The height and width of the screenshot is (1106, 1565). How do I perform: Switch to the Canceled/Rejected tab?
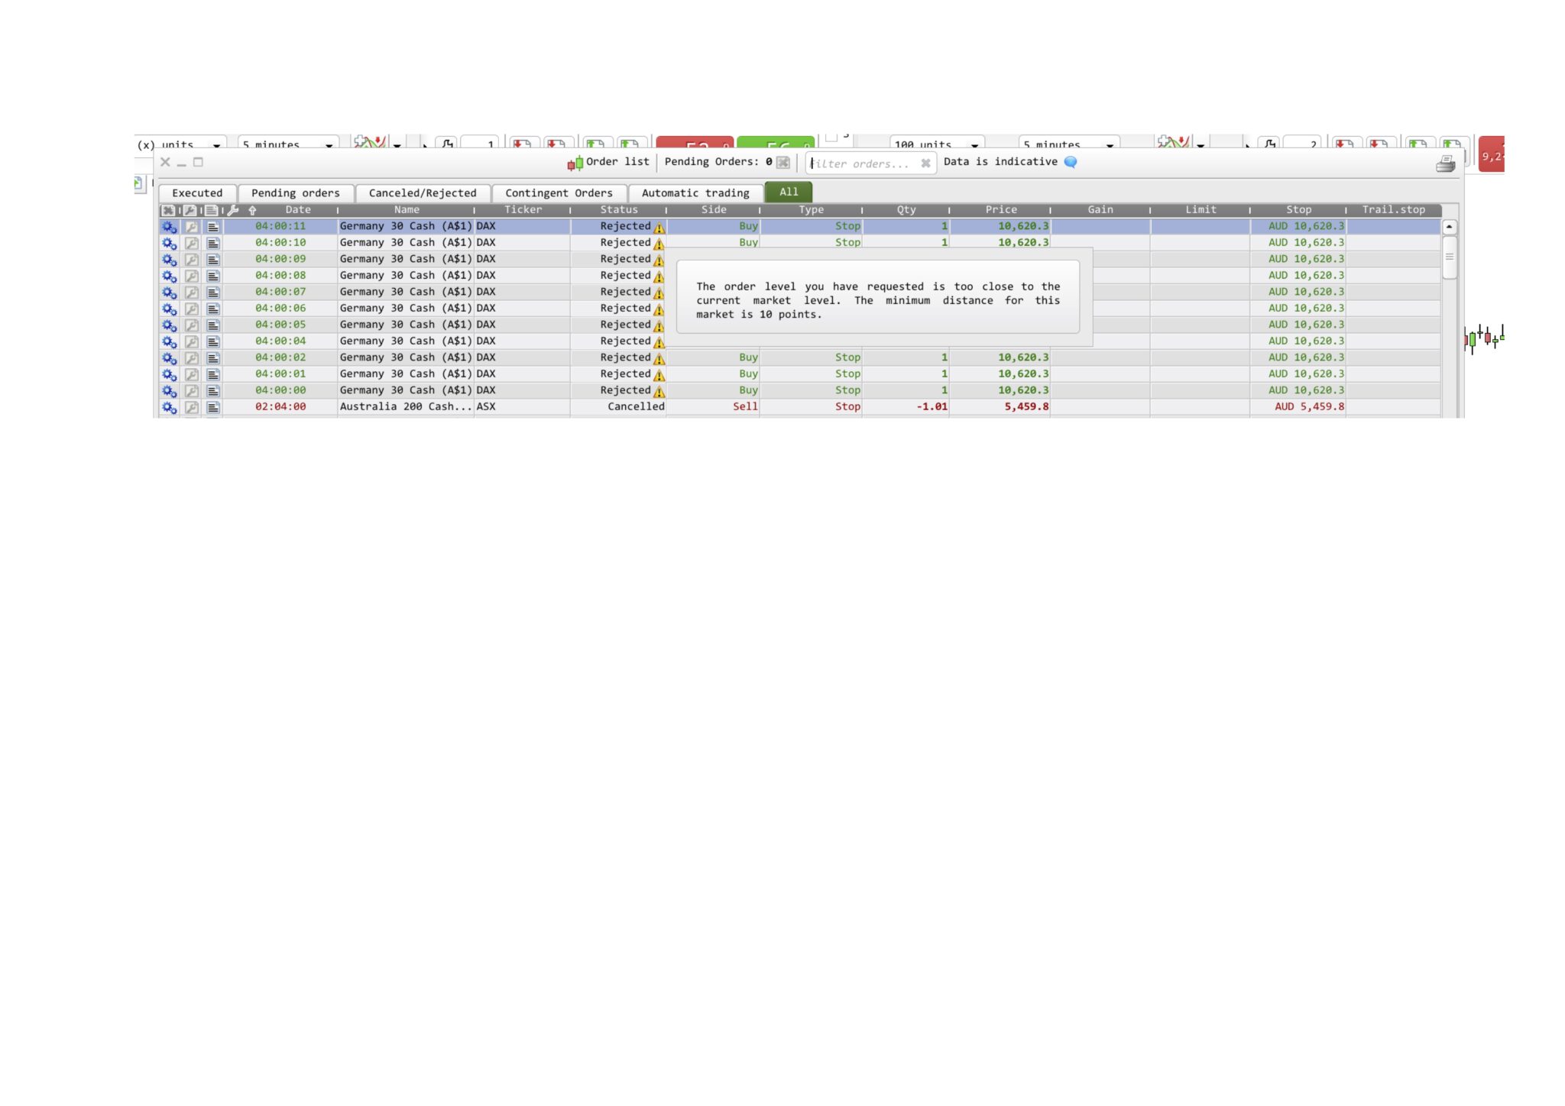pos(422,193)
